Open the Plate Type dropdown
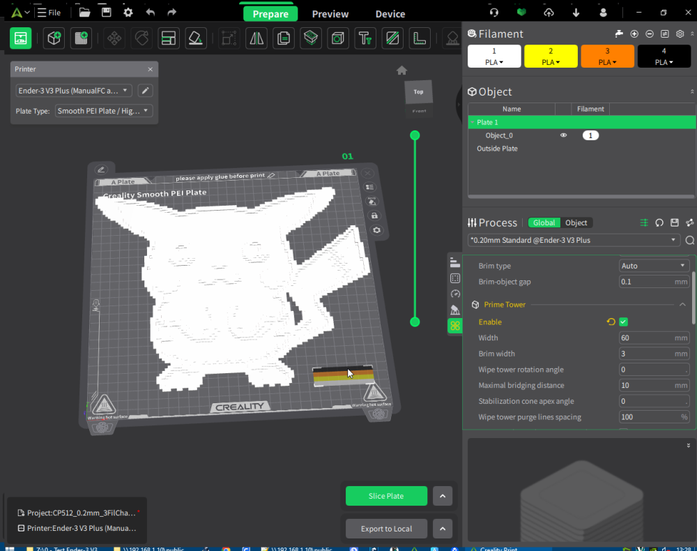Viewport: 697px width, 551px height. [104, 111]
